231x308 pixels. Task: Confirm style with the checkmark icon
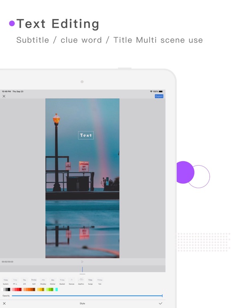click(160, 304)
